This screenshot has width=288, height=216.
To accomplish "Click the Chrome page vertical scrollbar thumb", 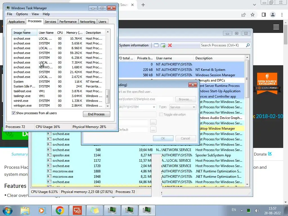I will click(286, 34).
